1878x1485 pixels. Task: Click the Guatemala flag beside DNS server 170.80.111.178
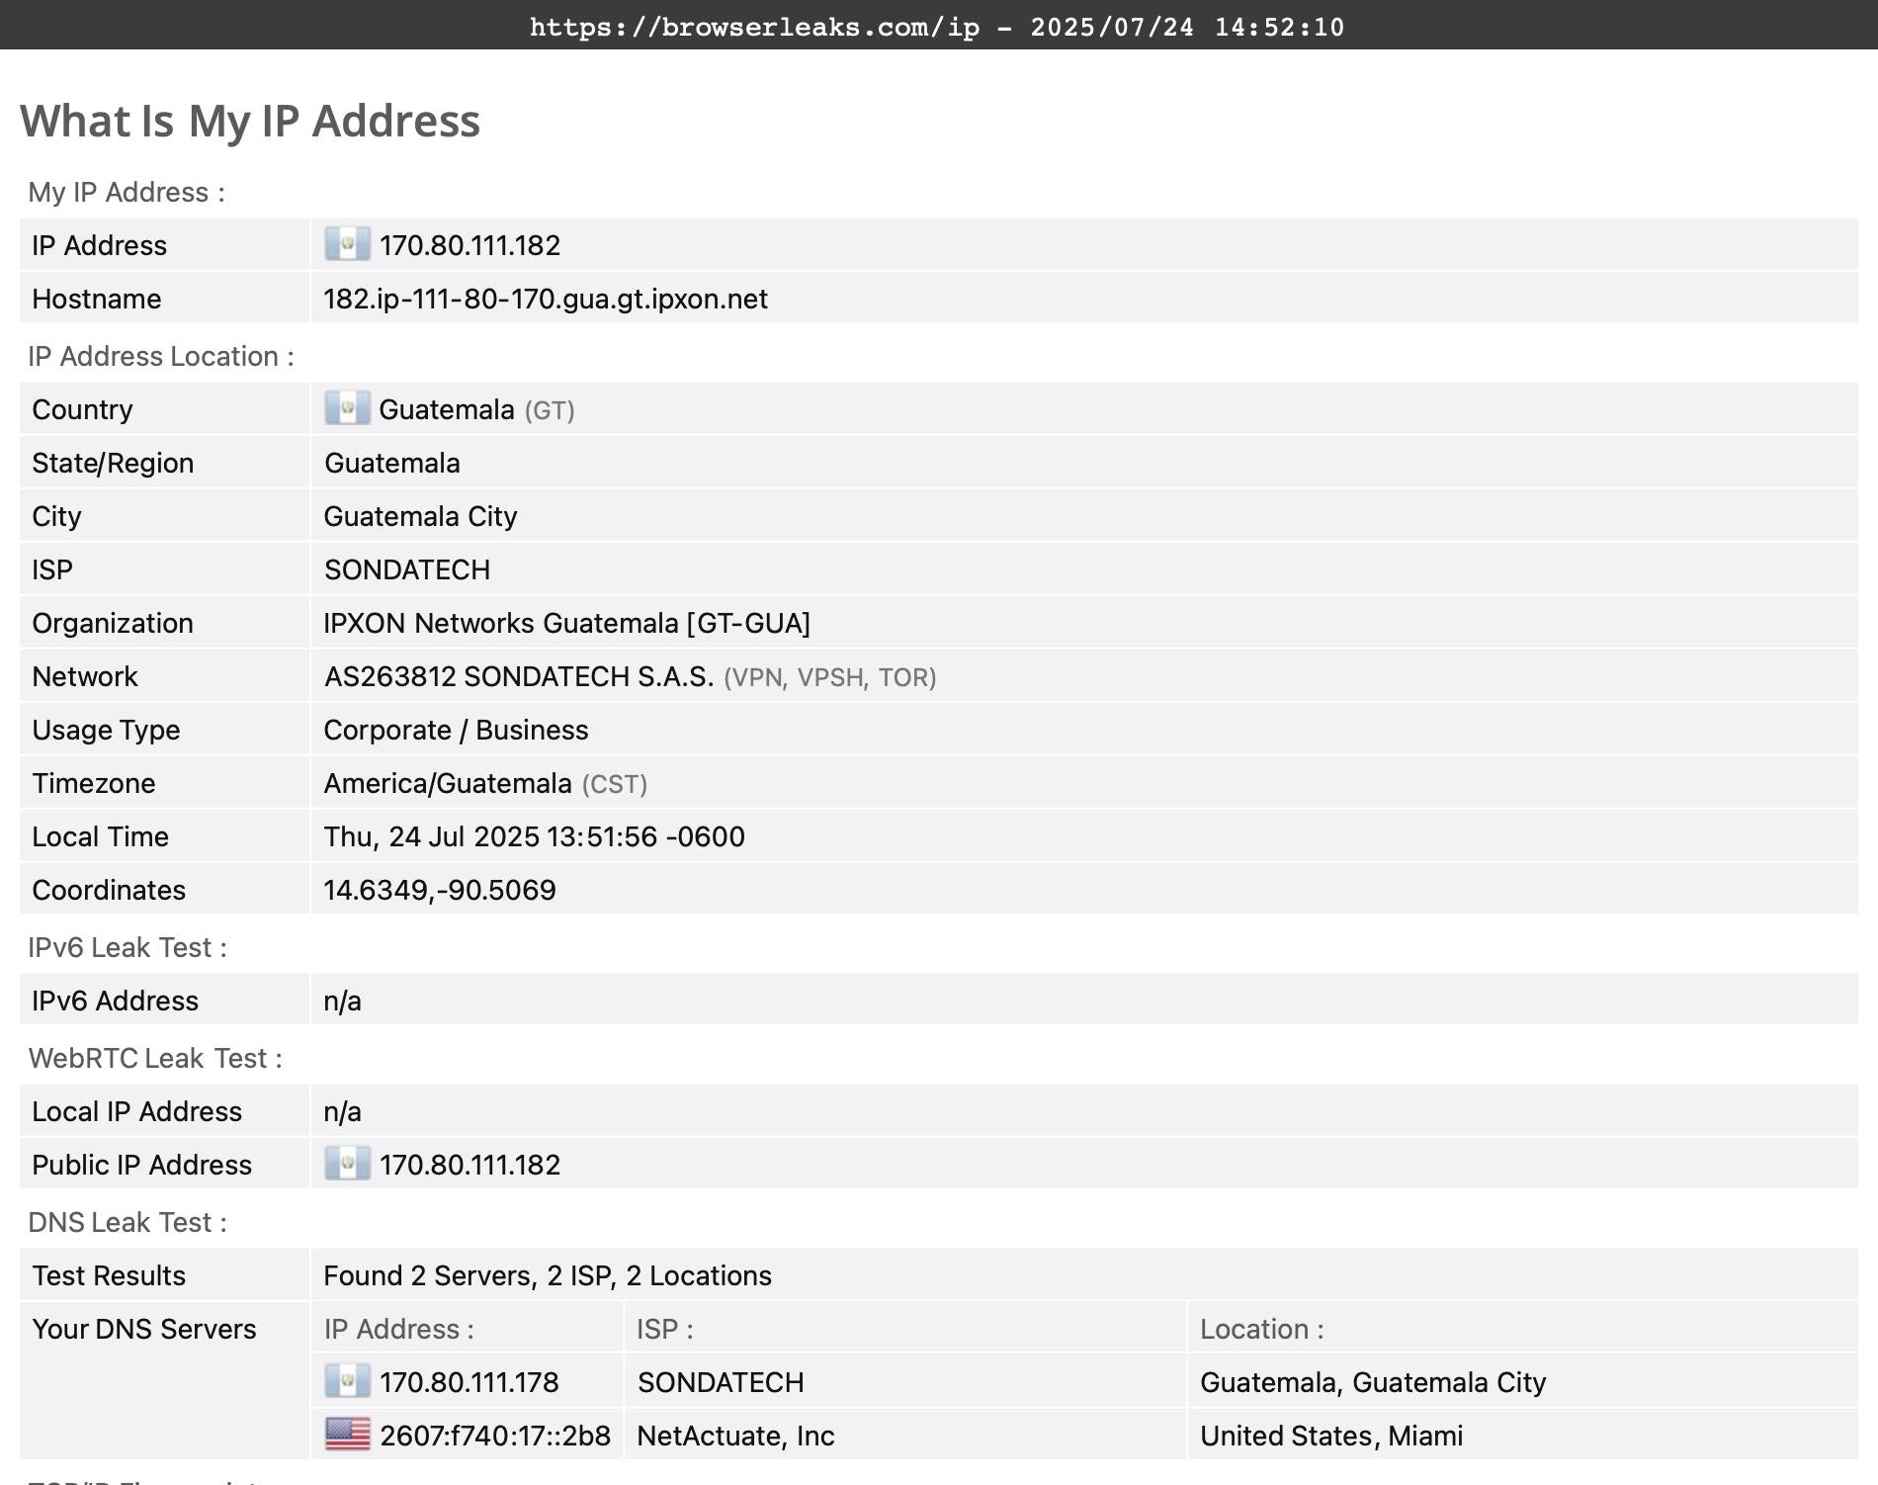pos(347,1381)
